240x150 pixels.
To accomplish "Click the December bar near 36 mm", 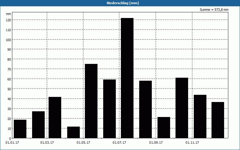I will click(x=218, y=120).
